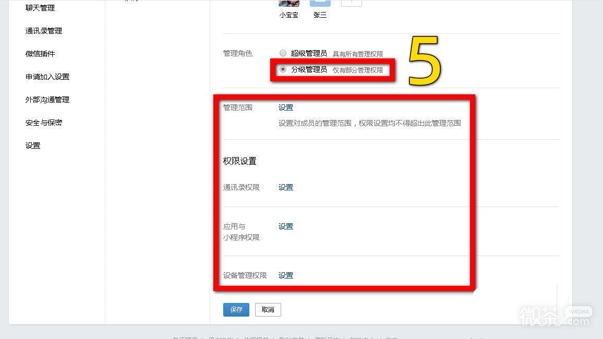The height and width of the screenshot is (339, 603).
Task: Select the 分级管理员 radio button
Action: coord(282,69)
